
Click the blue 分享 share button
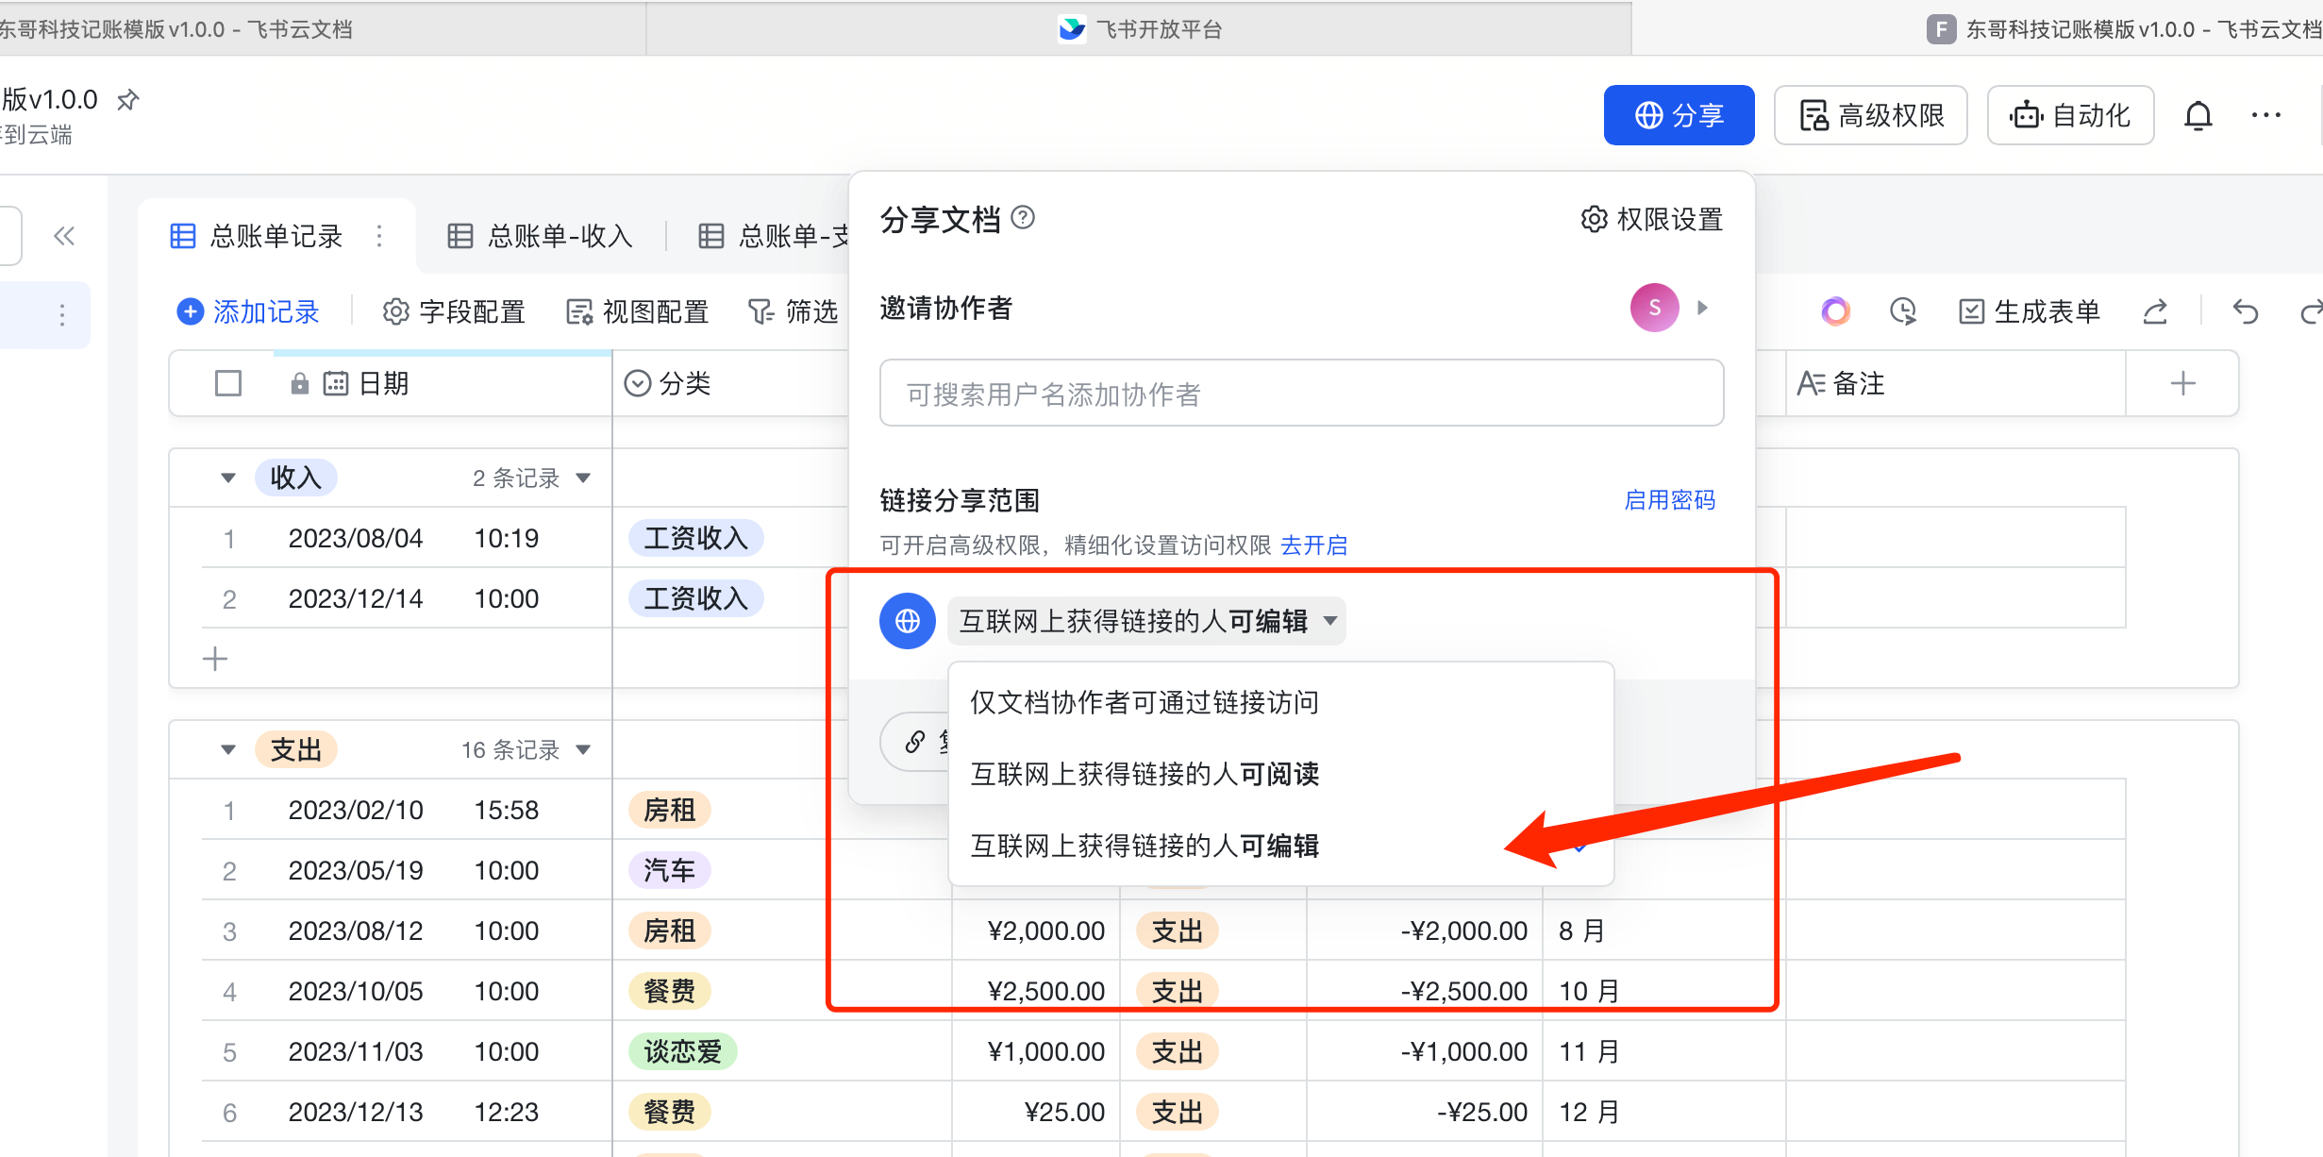point(1679,115)
